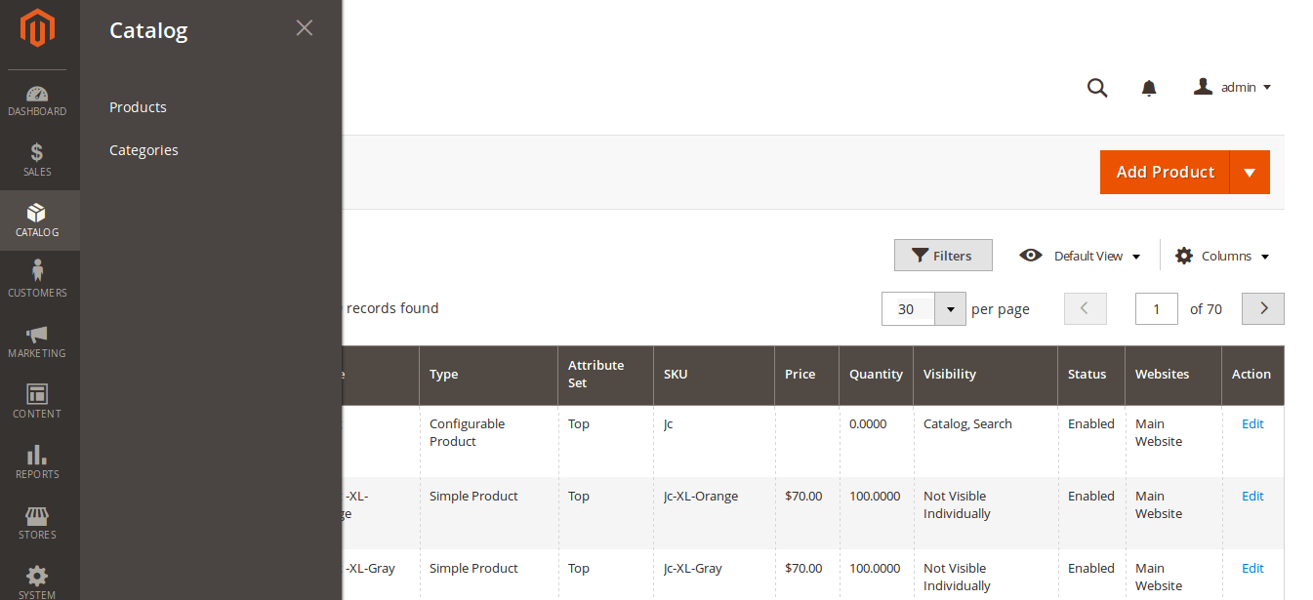The image size is (1313, 600).
Task: Click the Configurable Product type cell
Action: [x=488, y=441]
